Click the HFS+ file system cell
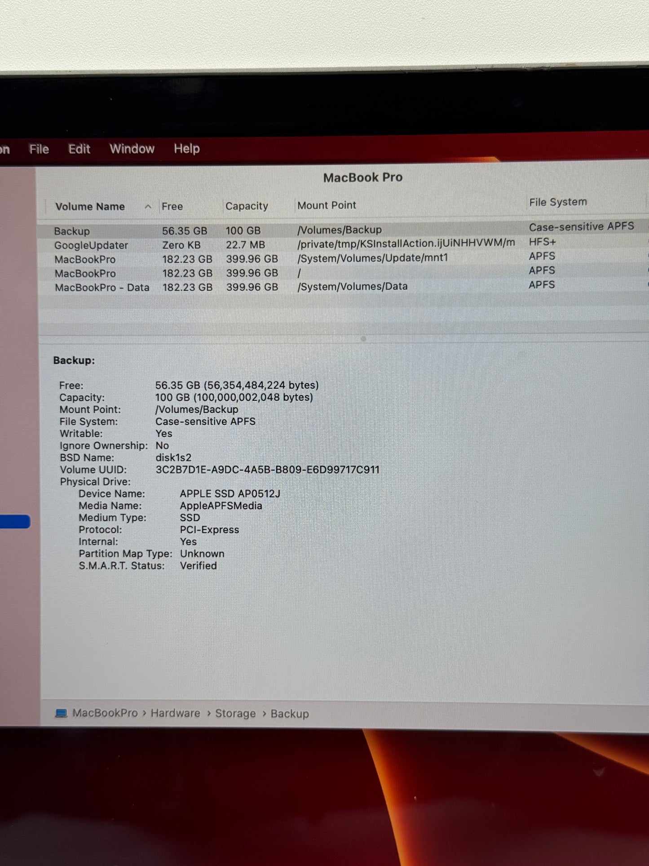649x866 pixels. point(542,242)
